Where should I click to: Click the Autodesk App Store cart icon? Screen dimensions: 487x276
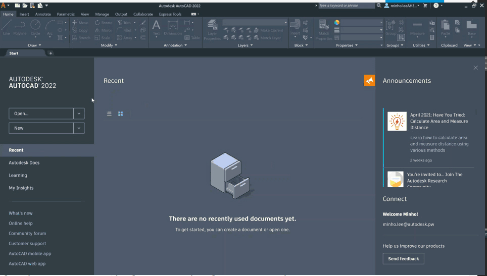tap(425, 6)
